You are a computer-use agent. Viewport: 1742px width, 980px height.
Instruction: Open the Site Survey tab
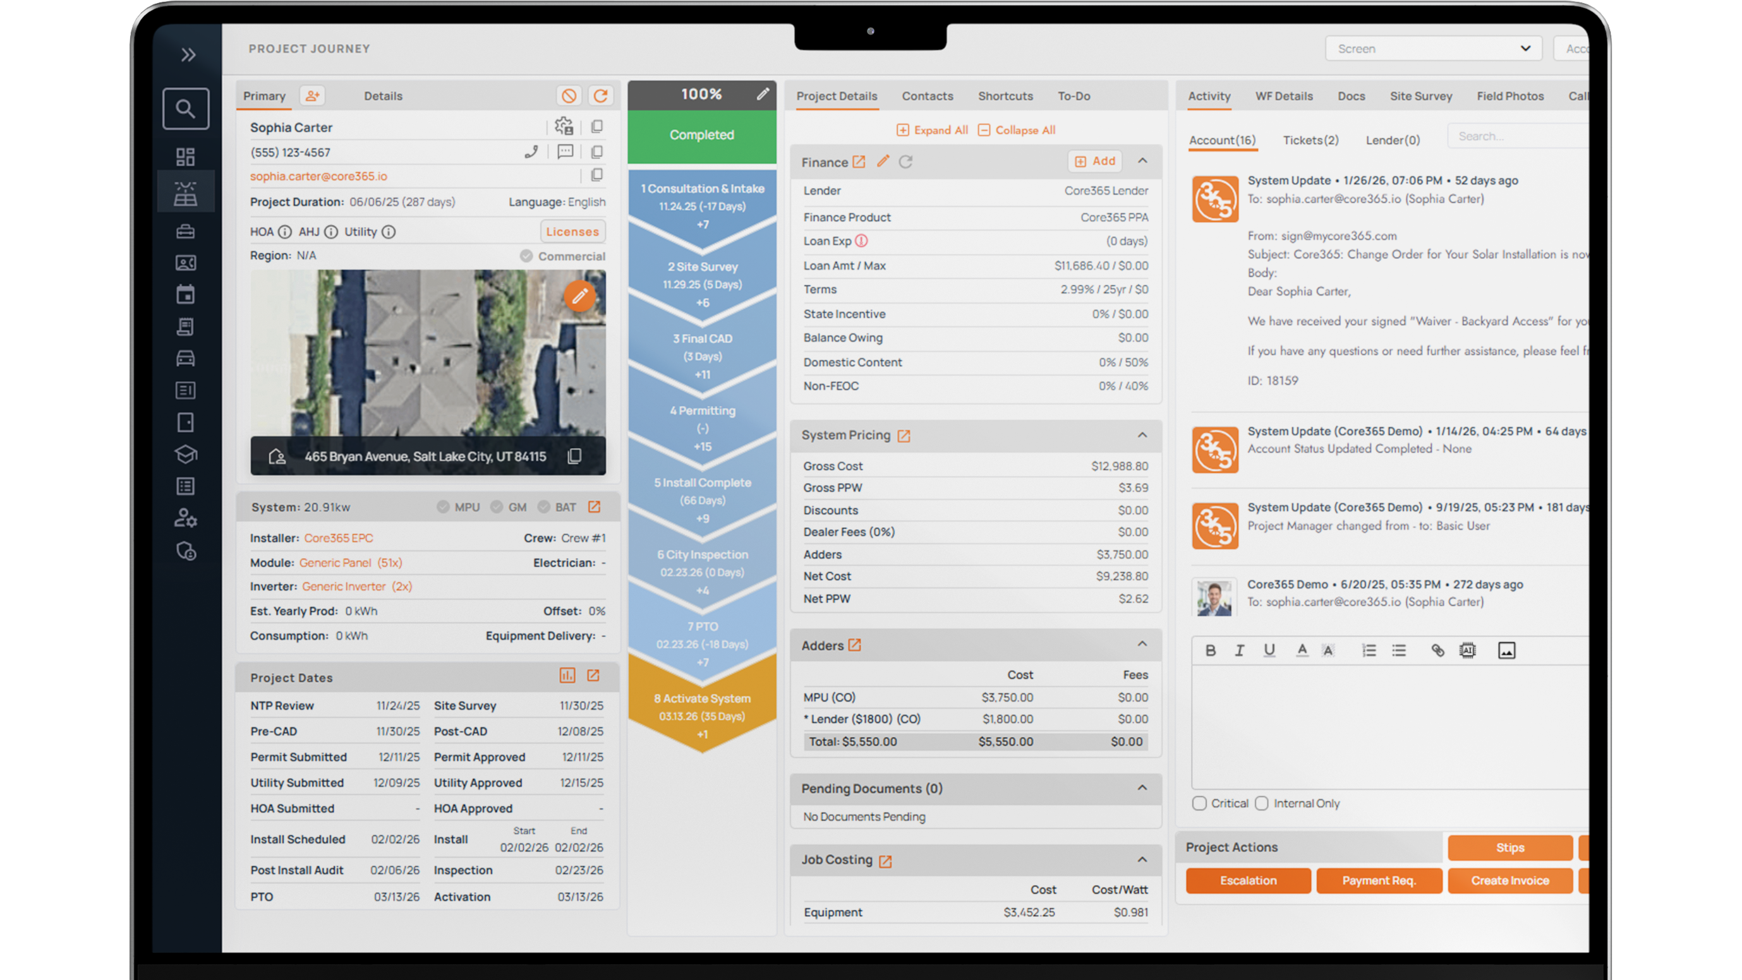[1421, 96]
